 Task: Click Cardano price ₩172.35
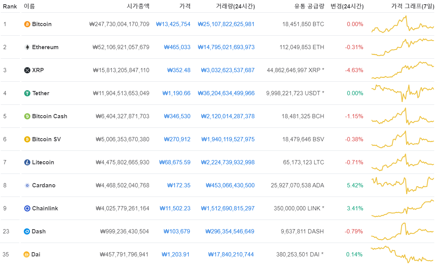pos(179,185)
